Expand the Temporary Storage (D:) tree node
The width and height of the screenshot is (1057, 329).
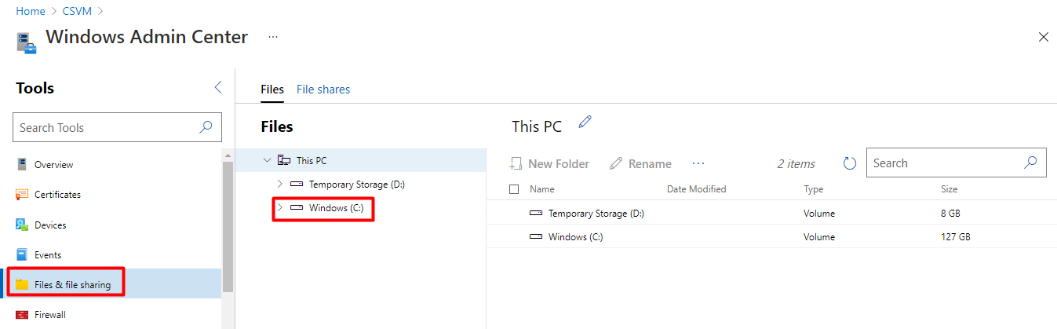coord(280,184)
